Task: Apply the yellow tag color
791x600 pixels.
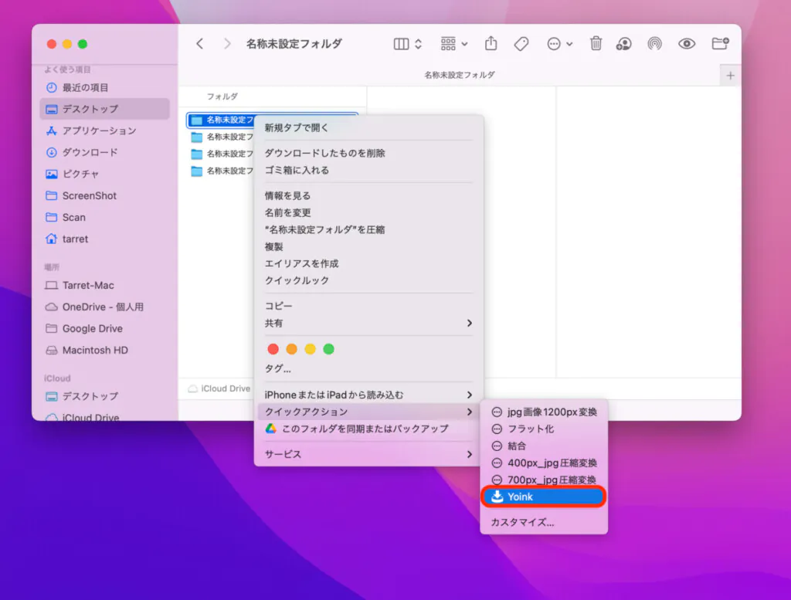Action: tap(311, 349)
